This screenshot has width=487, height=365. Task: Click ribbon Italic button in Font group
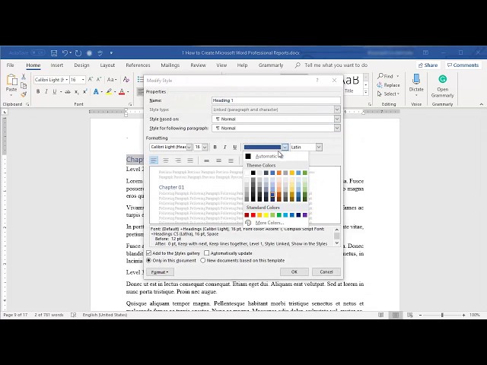click(x=46, y=91)
